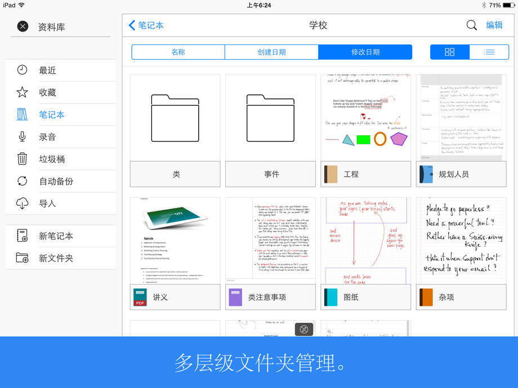
Task: Click the 收藏 label in sidebar
Action: pyautogui.click(x=47, y=92)
